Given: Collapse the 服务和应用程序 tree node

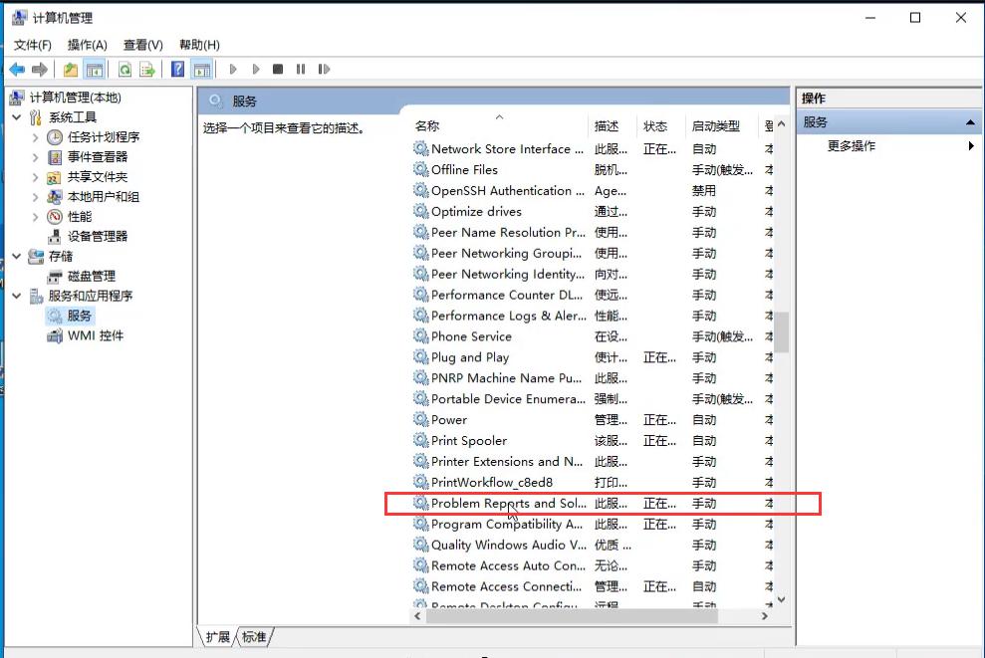Looking at the screenshot, I should click(x=17, y=296).
